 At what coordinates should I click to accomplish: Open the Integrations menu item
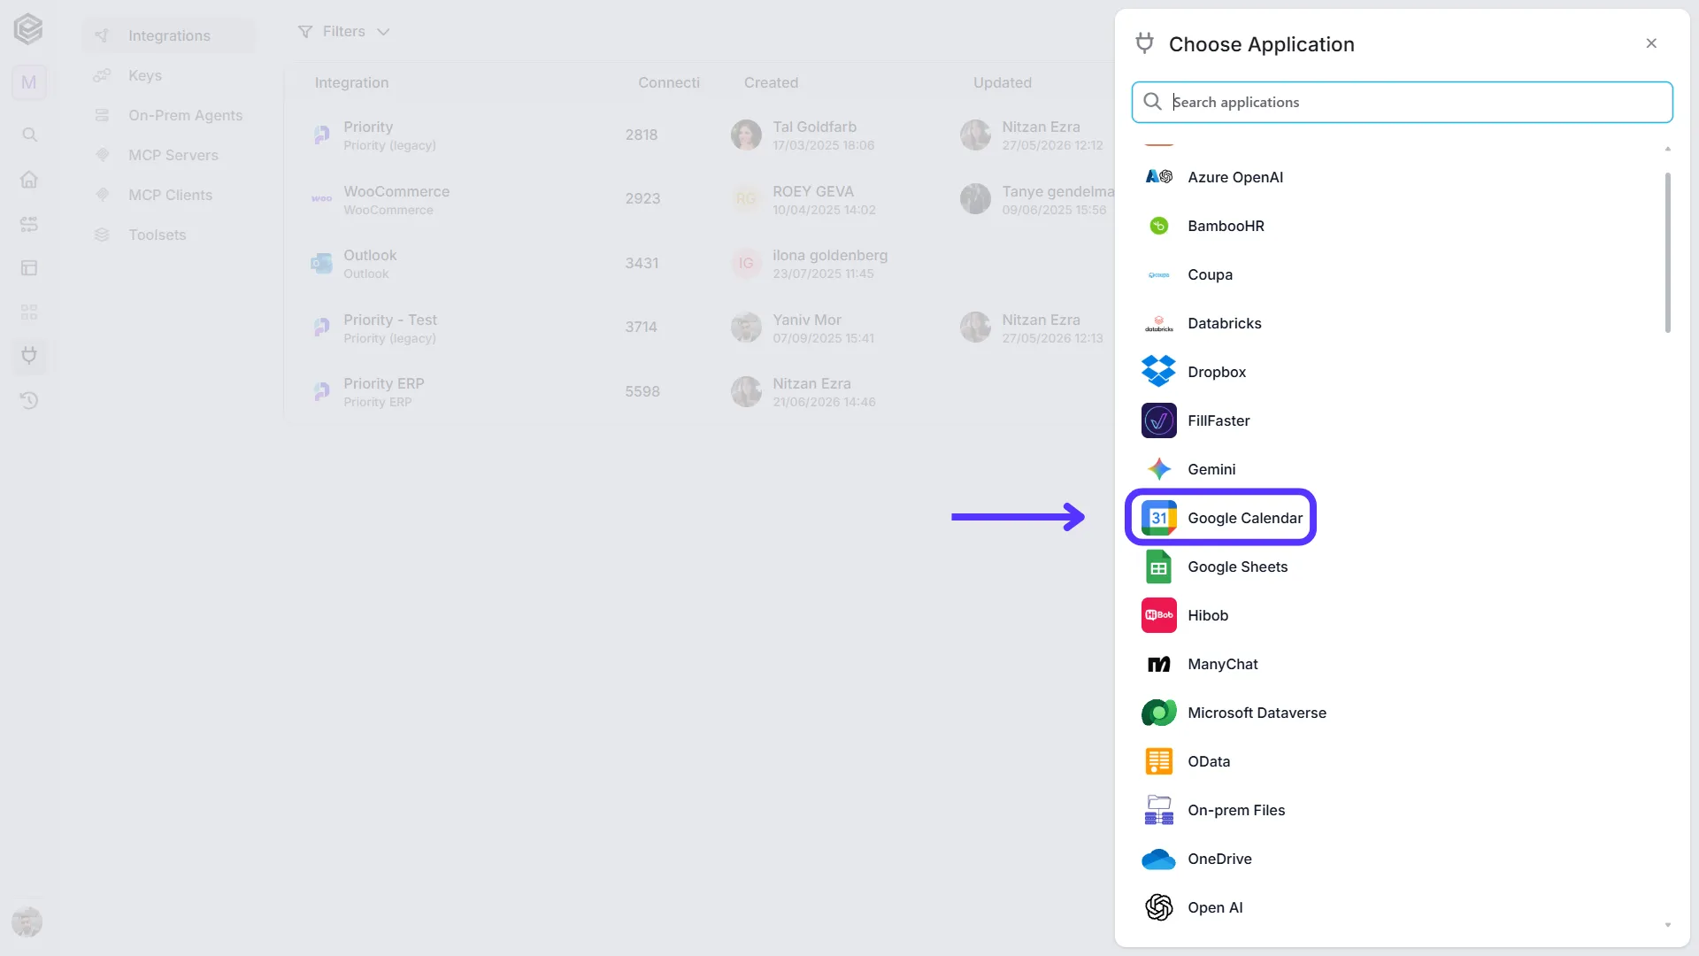pos(168,35)
